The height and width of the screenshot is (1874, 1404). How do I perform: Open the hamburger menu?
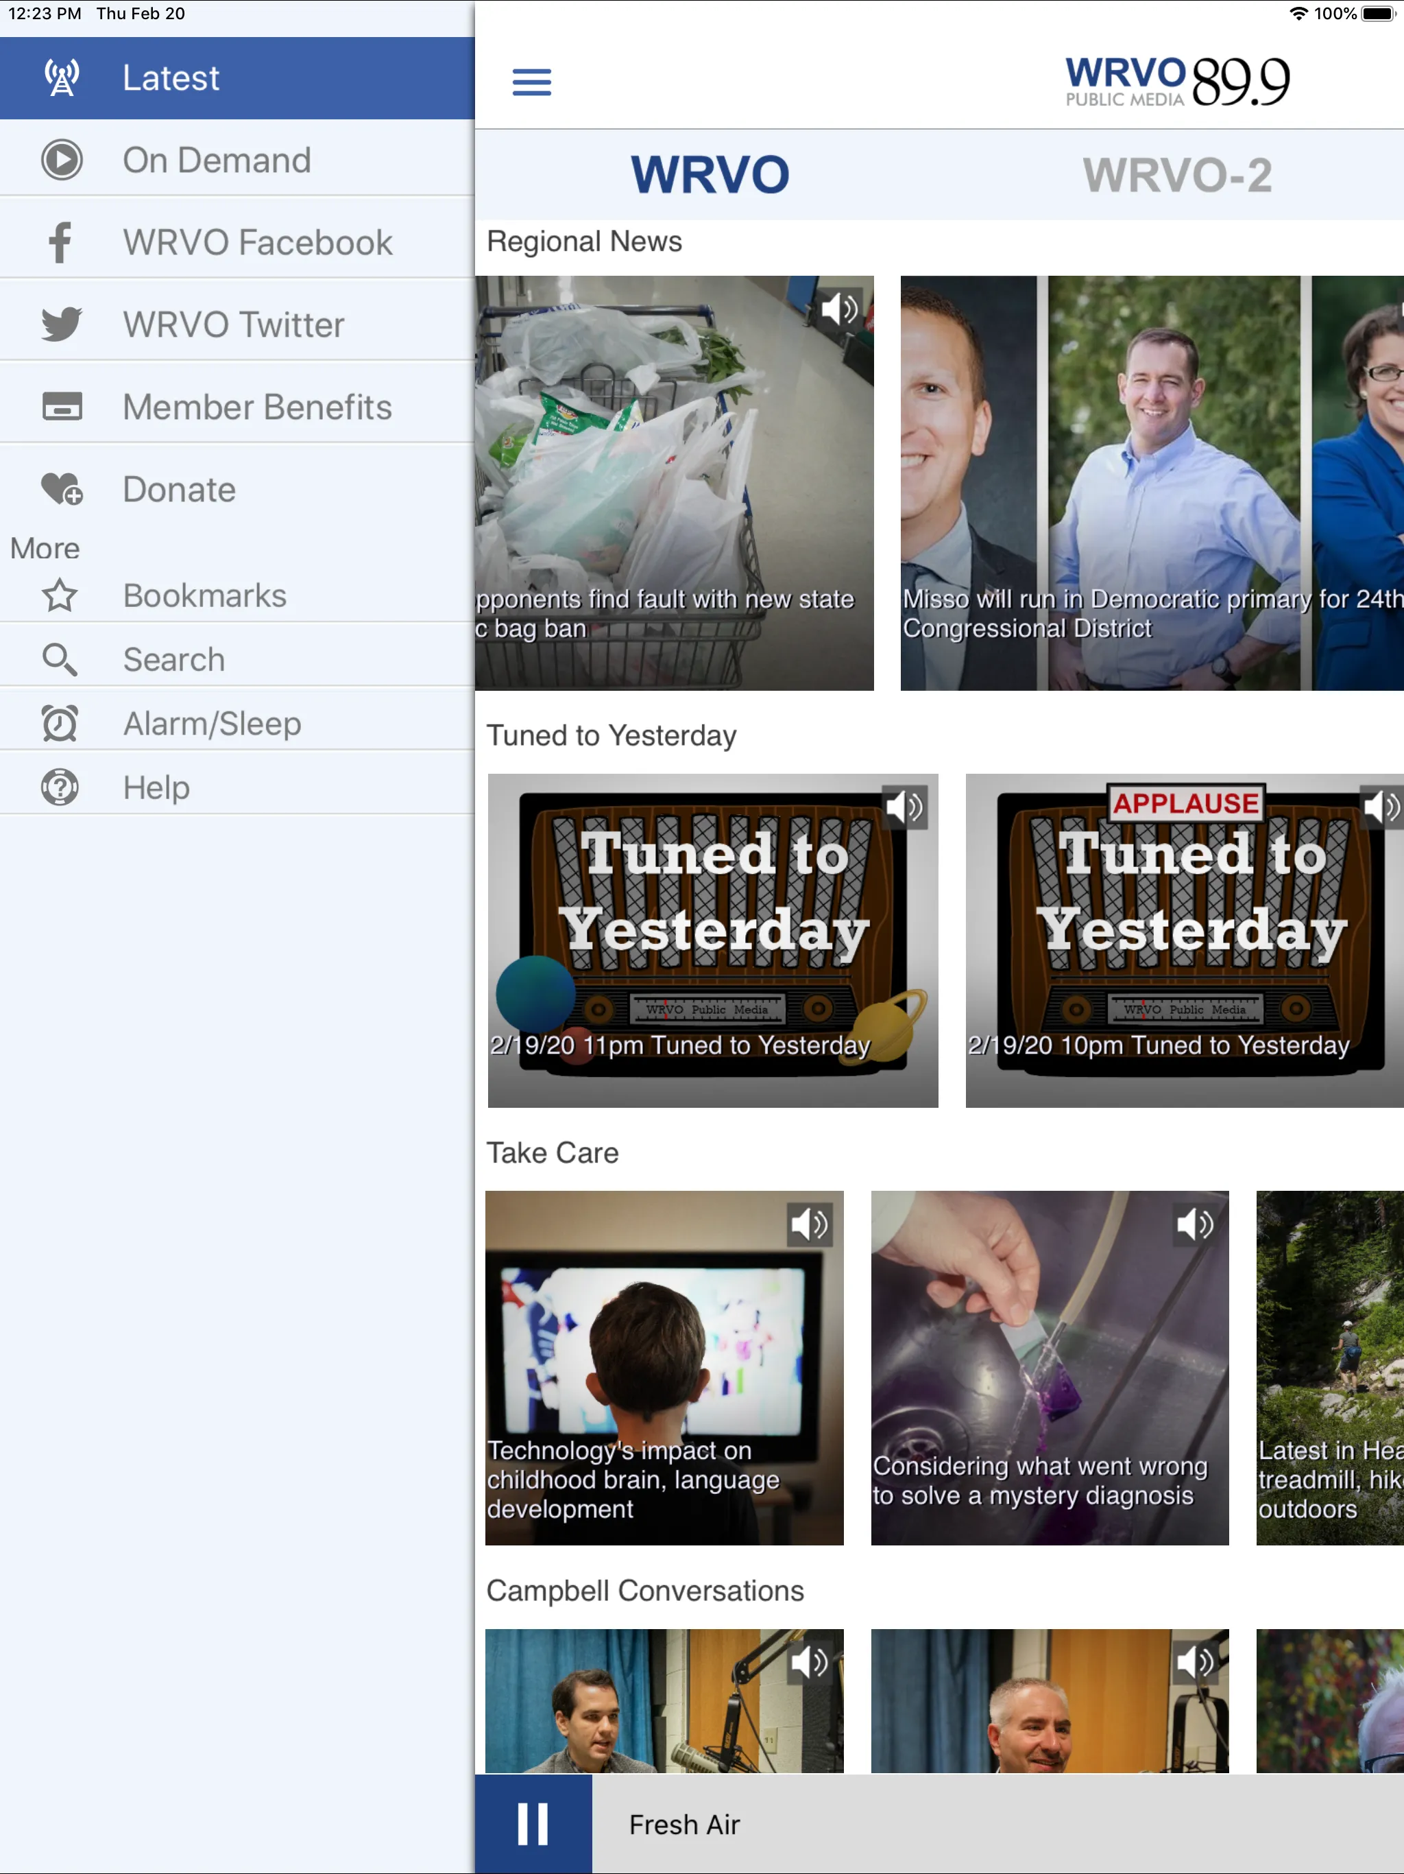point(533,81)
